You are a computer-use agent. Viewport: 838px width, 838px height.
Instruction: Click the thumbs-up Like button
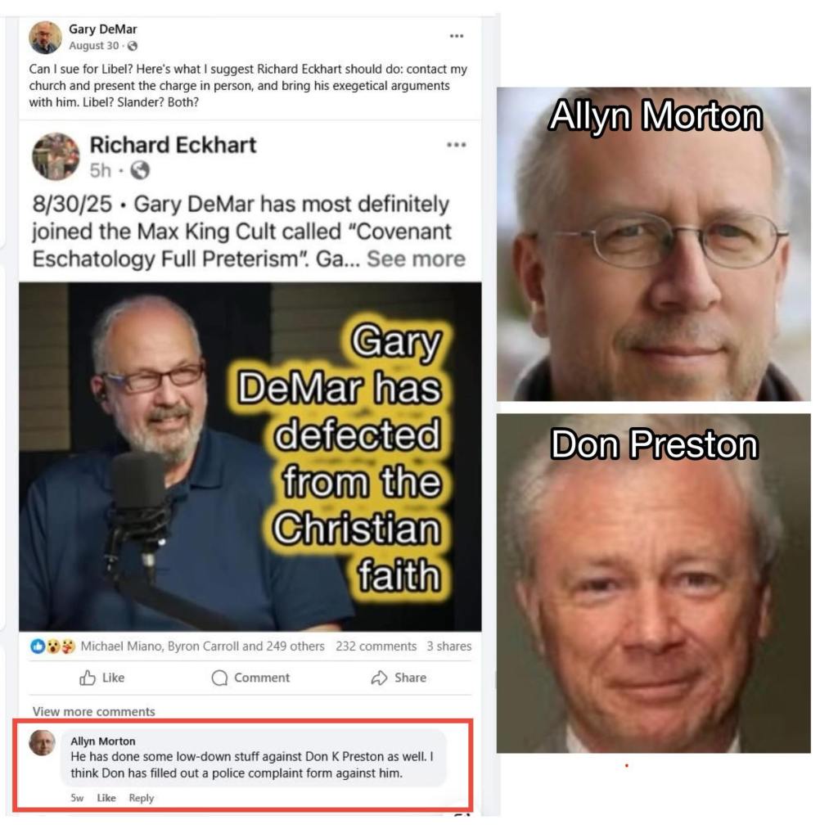[x=102, y=678]
